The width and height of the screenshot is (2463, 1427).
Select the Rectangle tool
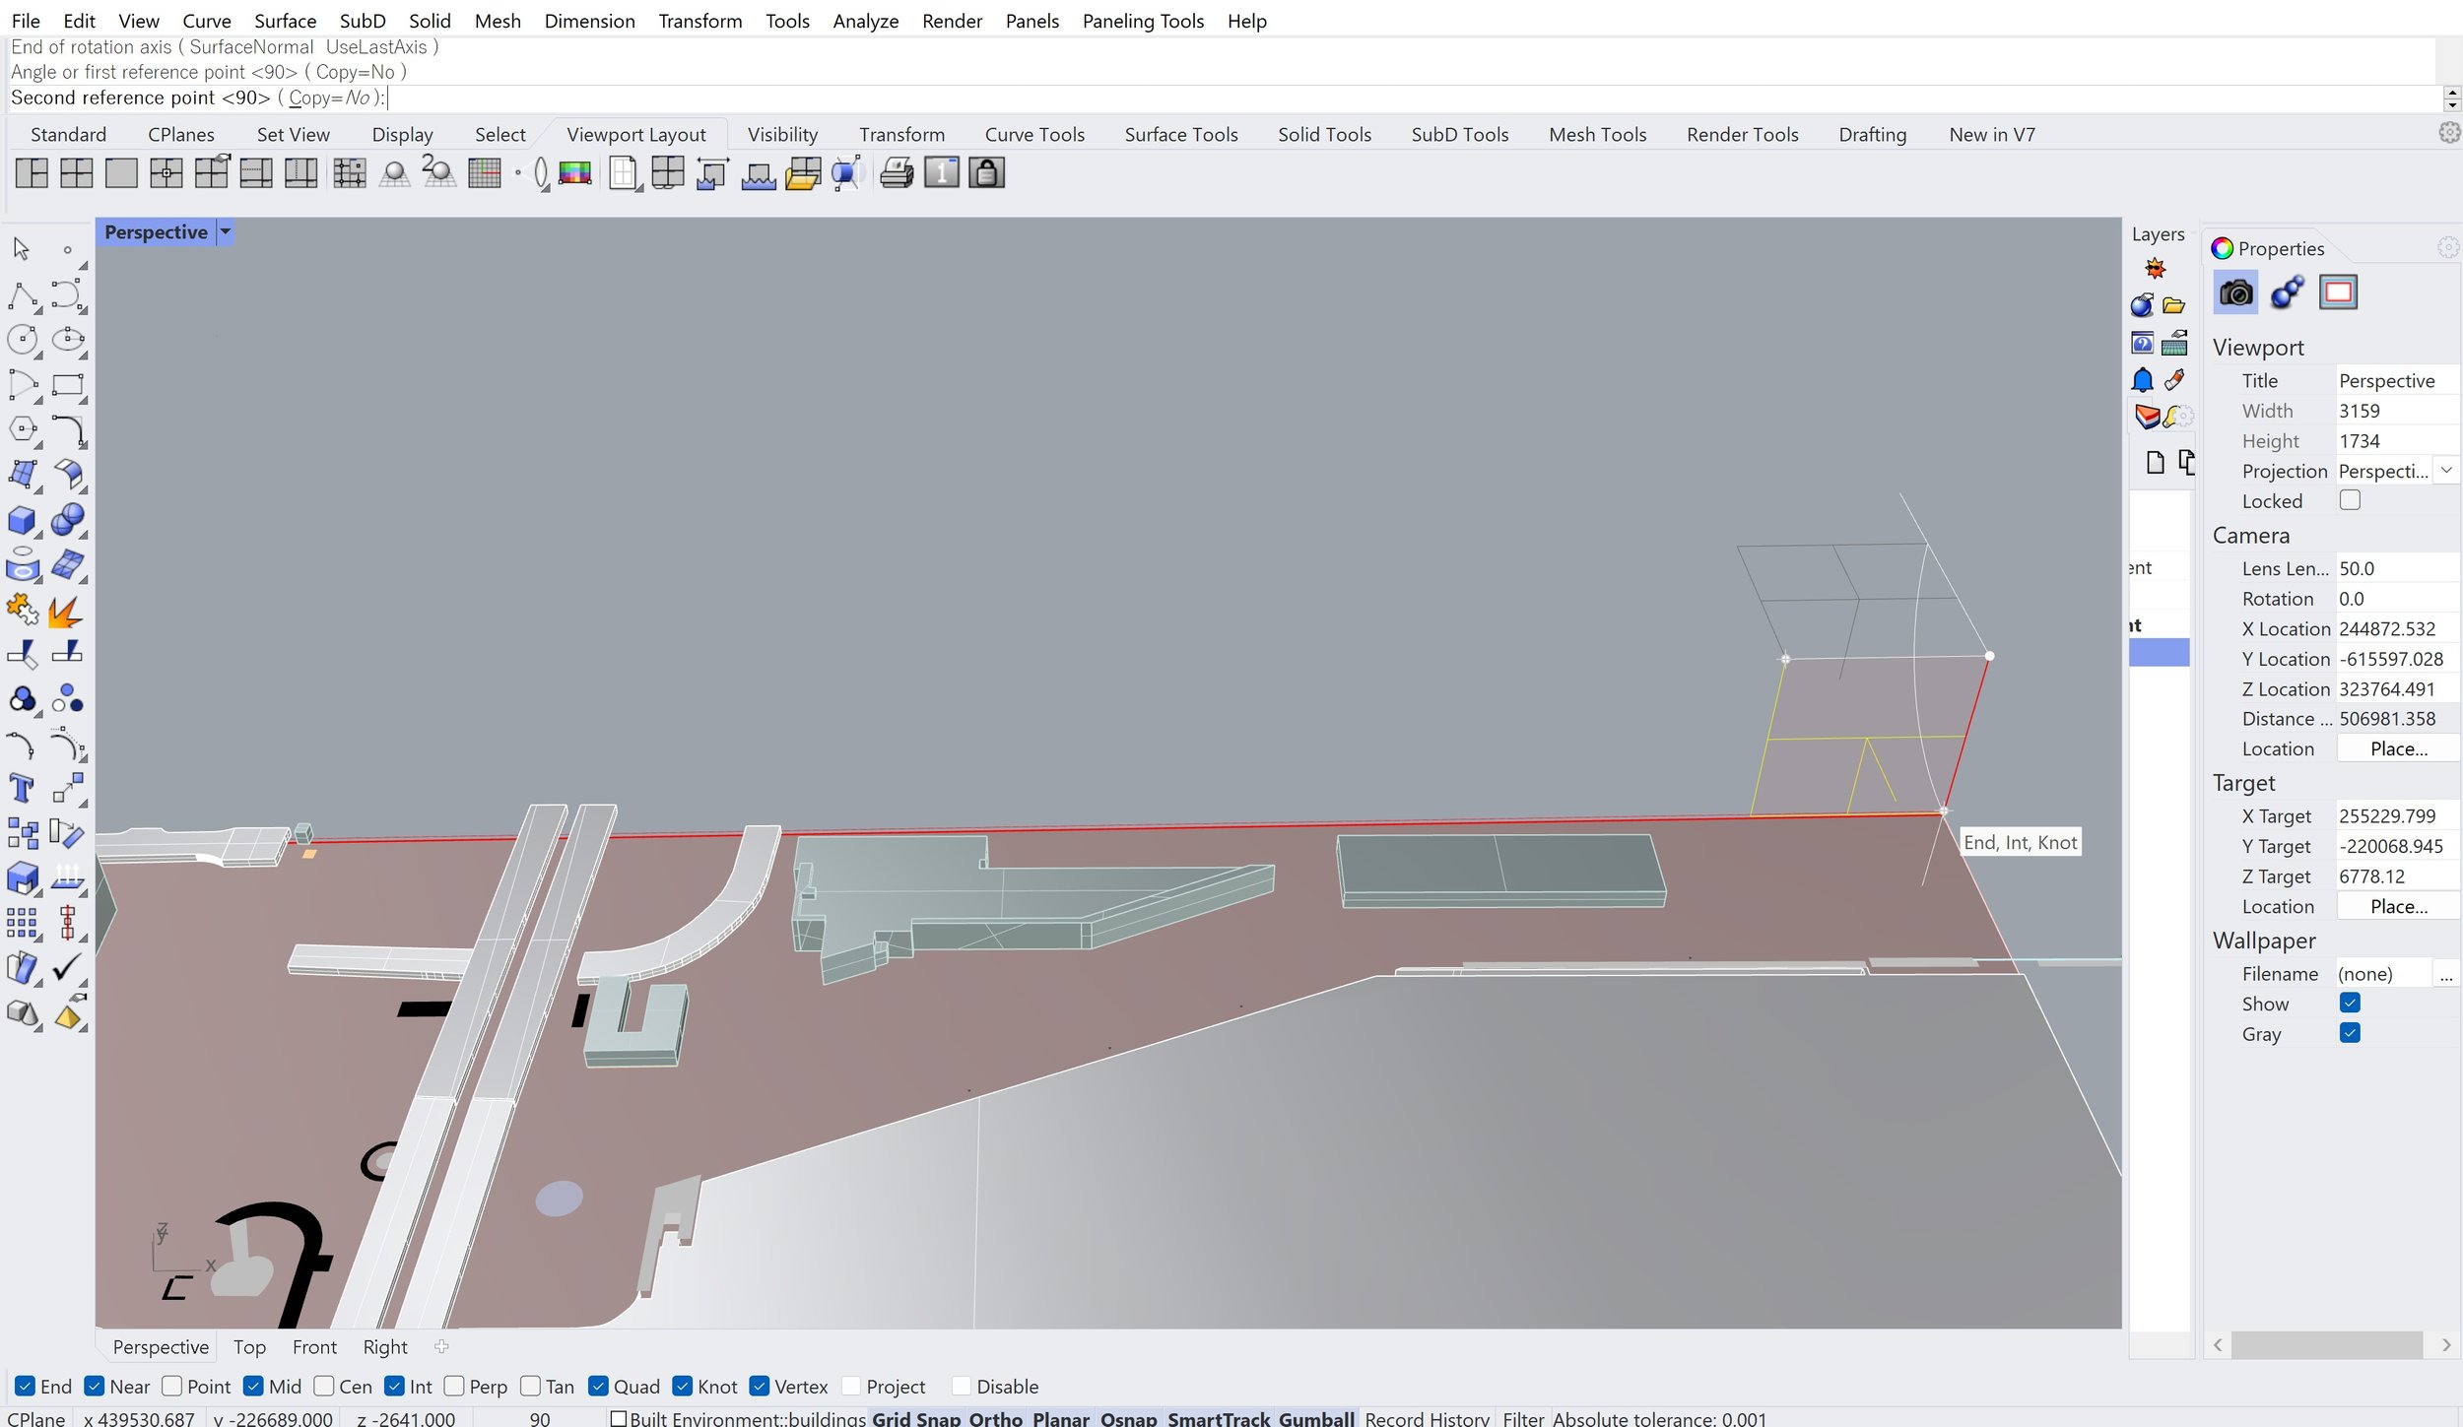(67, 385)
